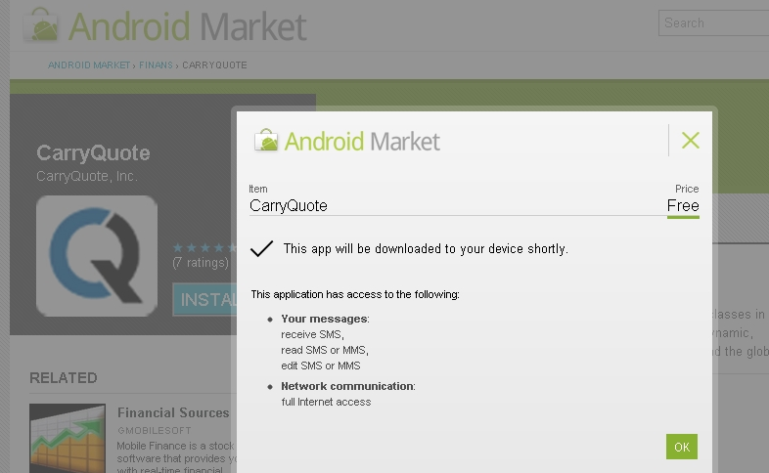769x473 pixels.
Task: Open GMOBILESOFT developer link
Action: tap(155, 430)
